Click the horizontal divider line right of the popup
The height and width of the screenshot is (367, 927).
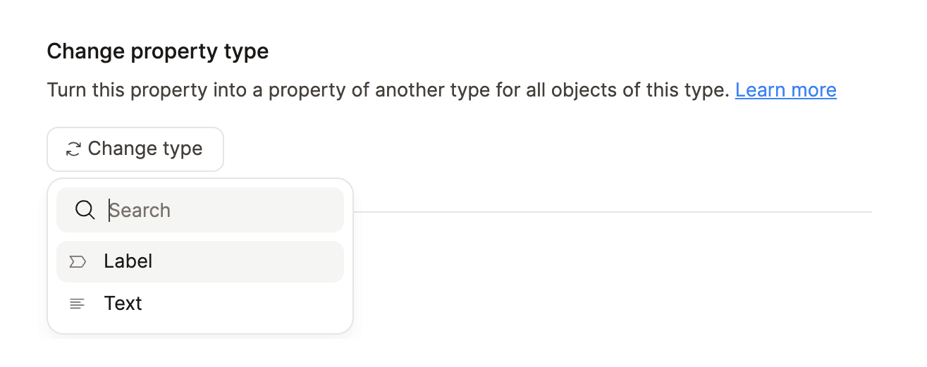click(x=612, y=211)
